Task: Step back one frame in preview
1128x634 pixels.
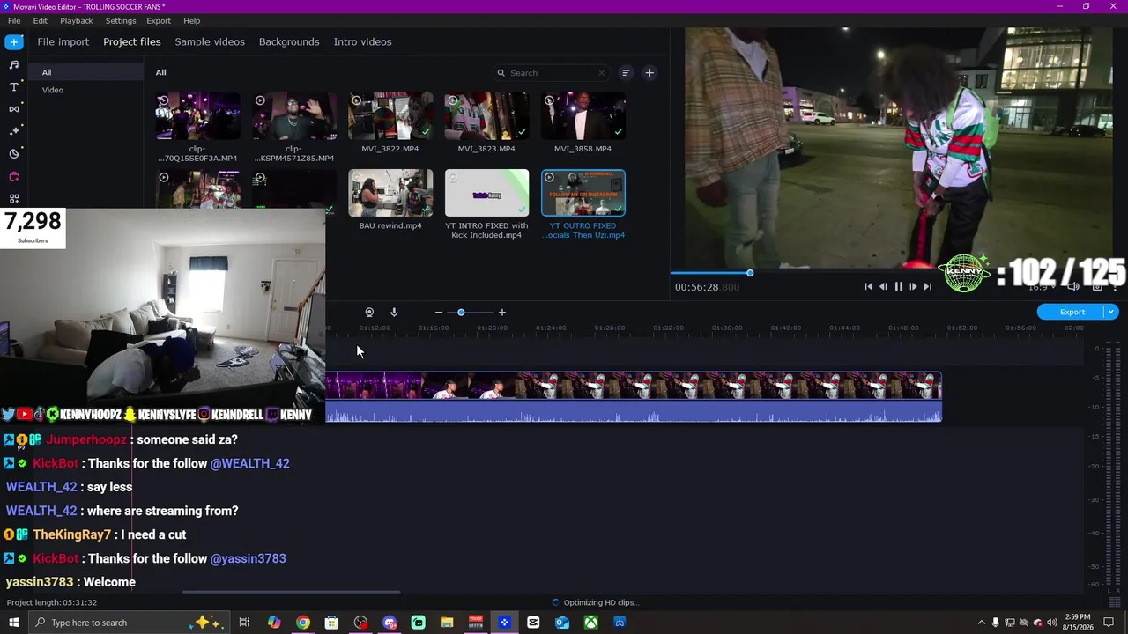Action: tap(883, 286)
